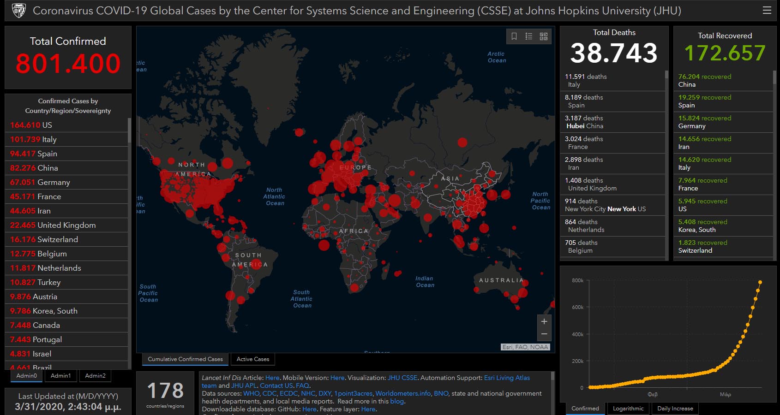The width and height of the screenshot is (780, 415).
Task: Select 101.739 Italy in country list
Action: 66,139
